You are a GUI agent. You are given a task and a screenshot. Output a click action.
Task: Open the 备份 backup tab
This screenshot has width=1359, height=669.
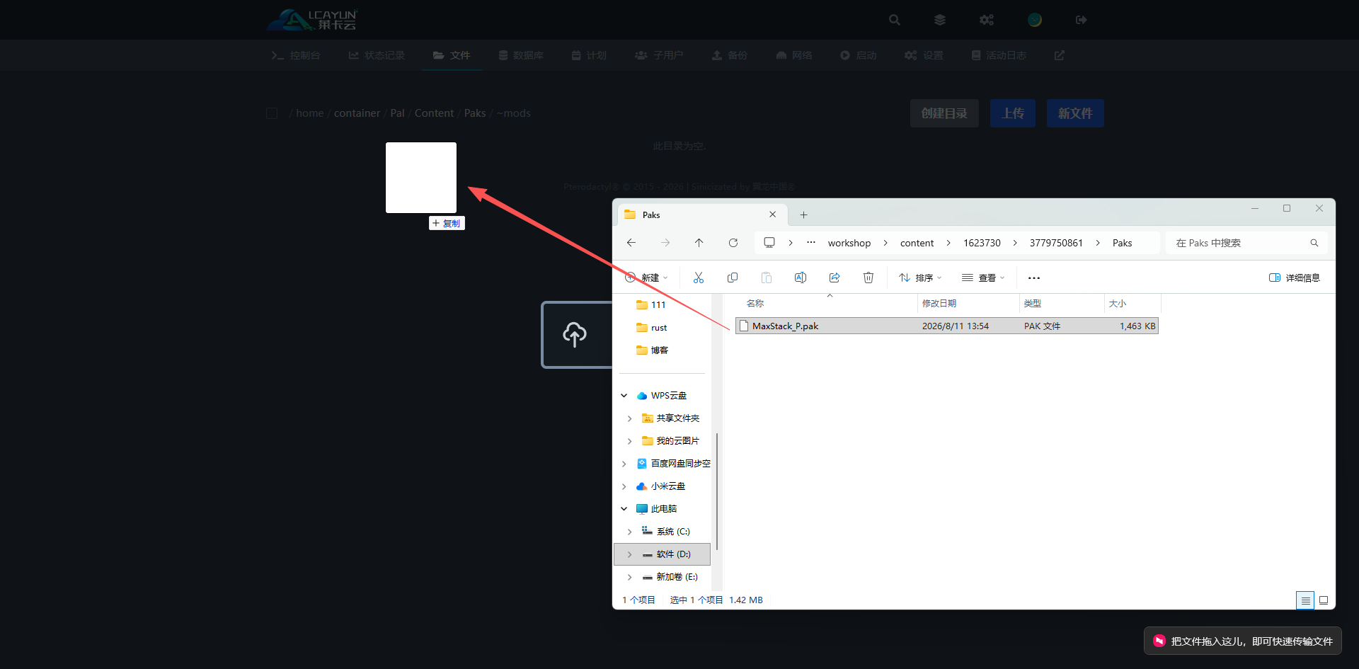point(730,55)
